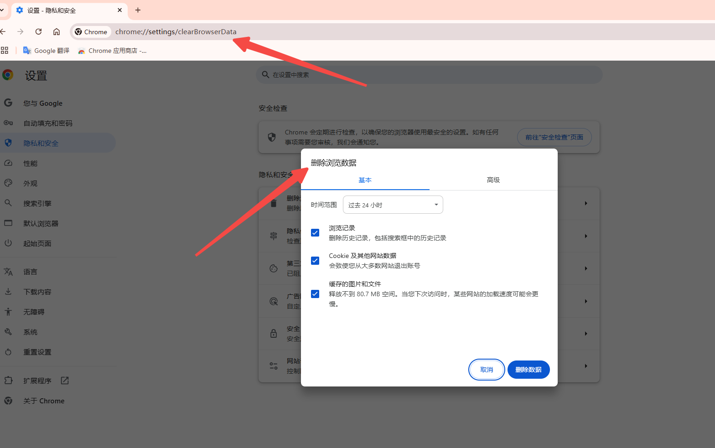715x448 pixels.
Task: Click the cookie icon in 第三方 row
Action: tap(274, 268)
